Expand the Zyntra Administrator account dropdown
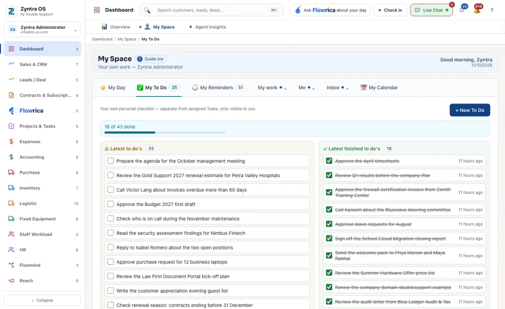Viewport: 505px width, 309px height. point(43,29)
